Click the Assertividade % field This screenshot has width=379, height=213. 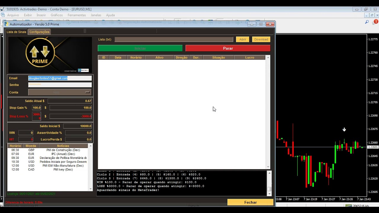coord(78,133)
